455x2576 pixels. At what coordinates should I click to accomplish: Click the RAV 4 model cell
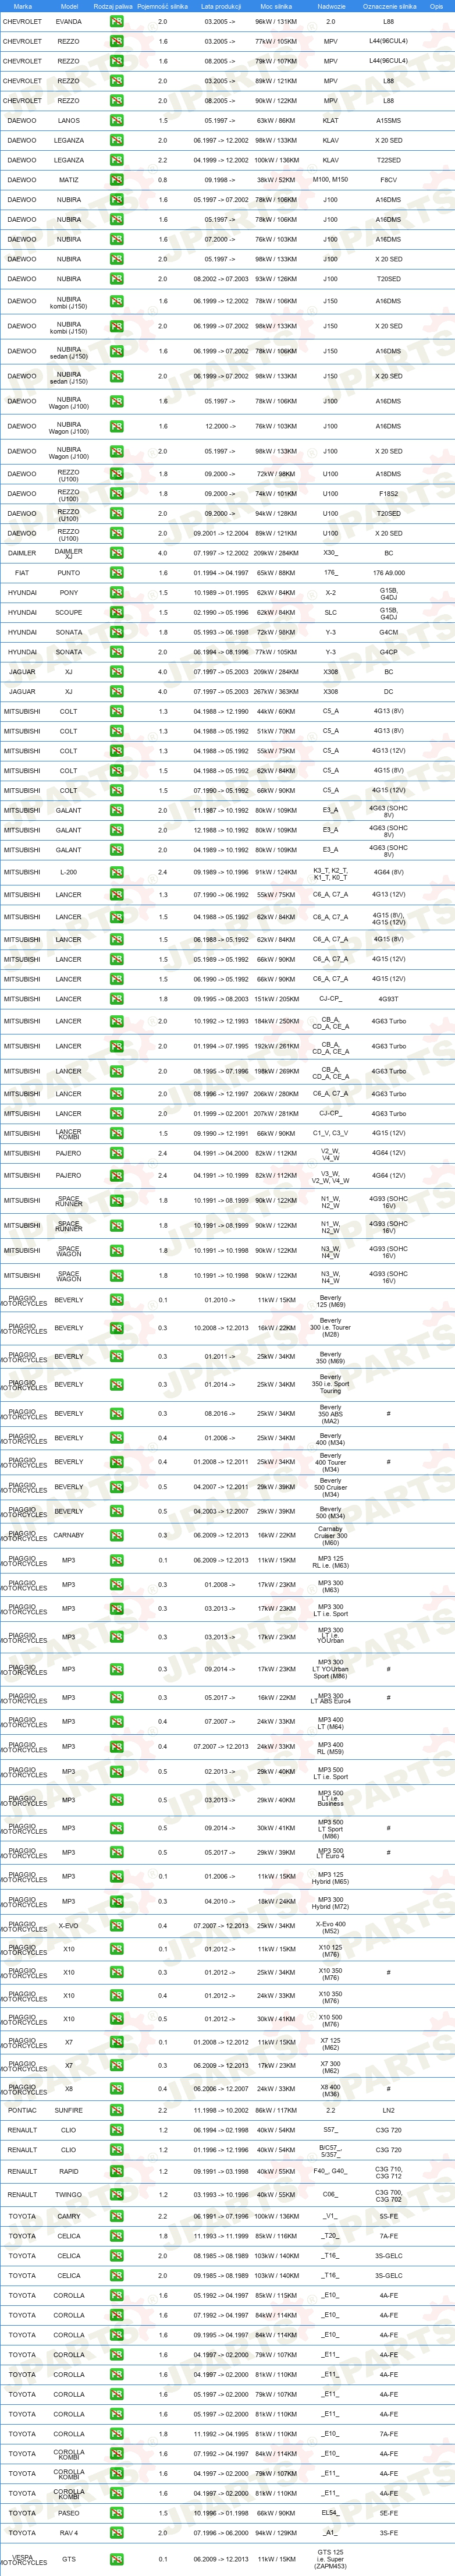coord(69,2533)
